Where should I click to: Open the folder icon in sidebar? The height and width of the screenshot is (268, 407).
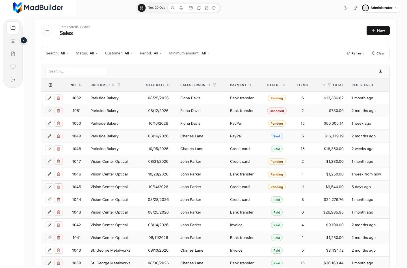coord(13,28)
